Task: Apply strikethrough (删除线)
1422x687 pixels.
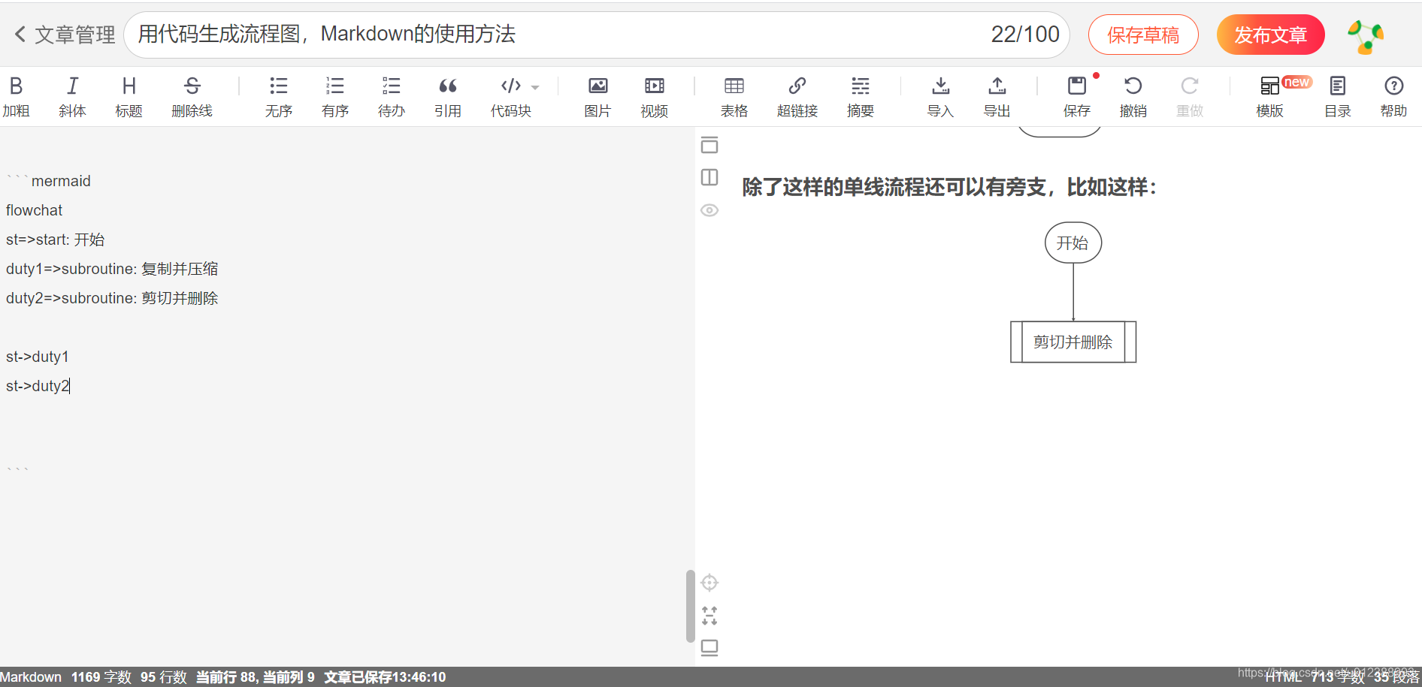Action: [x=192, y=97]
